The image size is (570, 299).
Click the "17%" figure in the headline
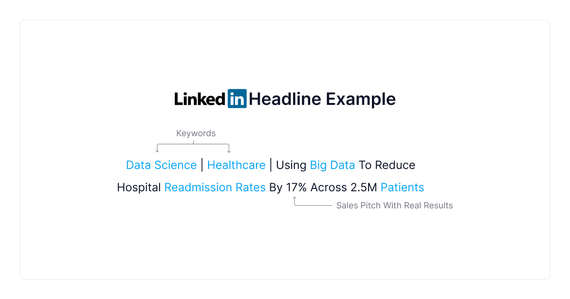[x=296, y=187]
